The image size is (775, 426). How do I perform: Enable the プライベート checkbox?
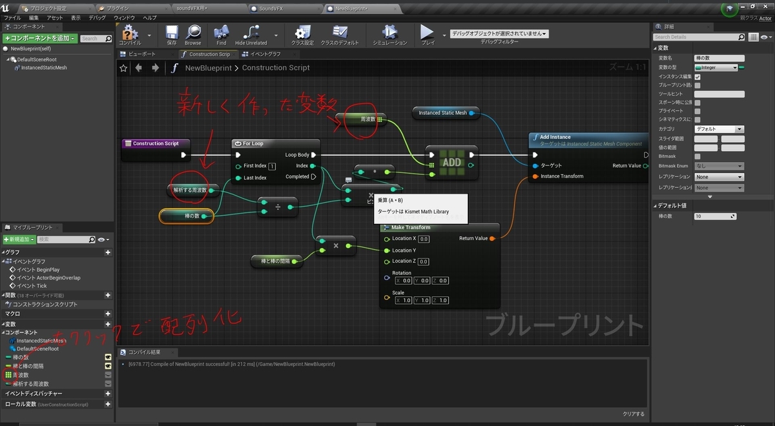tap(697, 111)
